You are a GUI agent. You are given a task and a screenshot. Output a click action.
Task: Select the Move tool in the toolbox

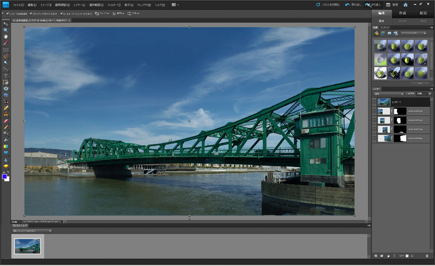click(x=6, y=24)
